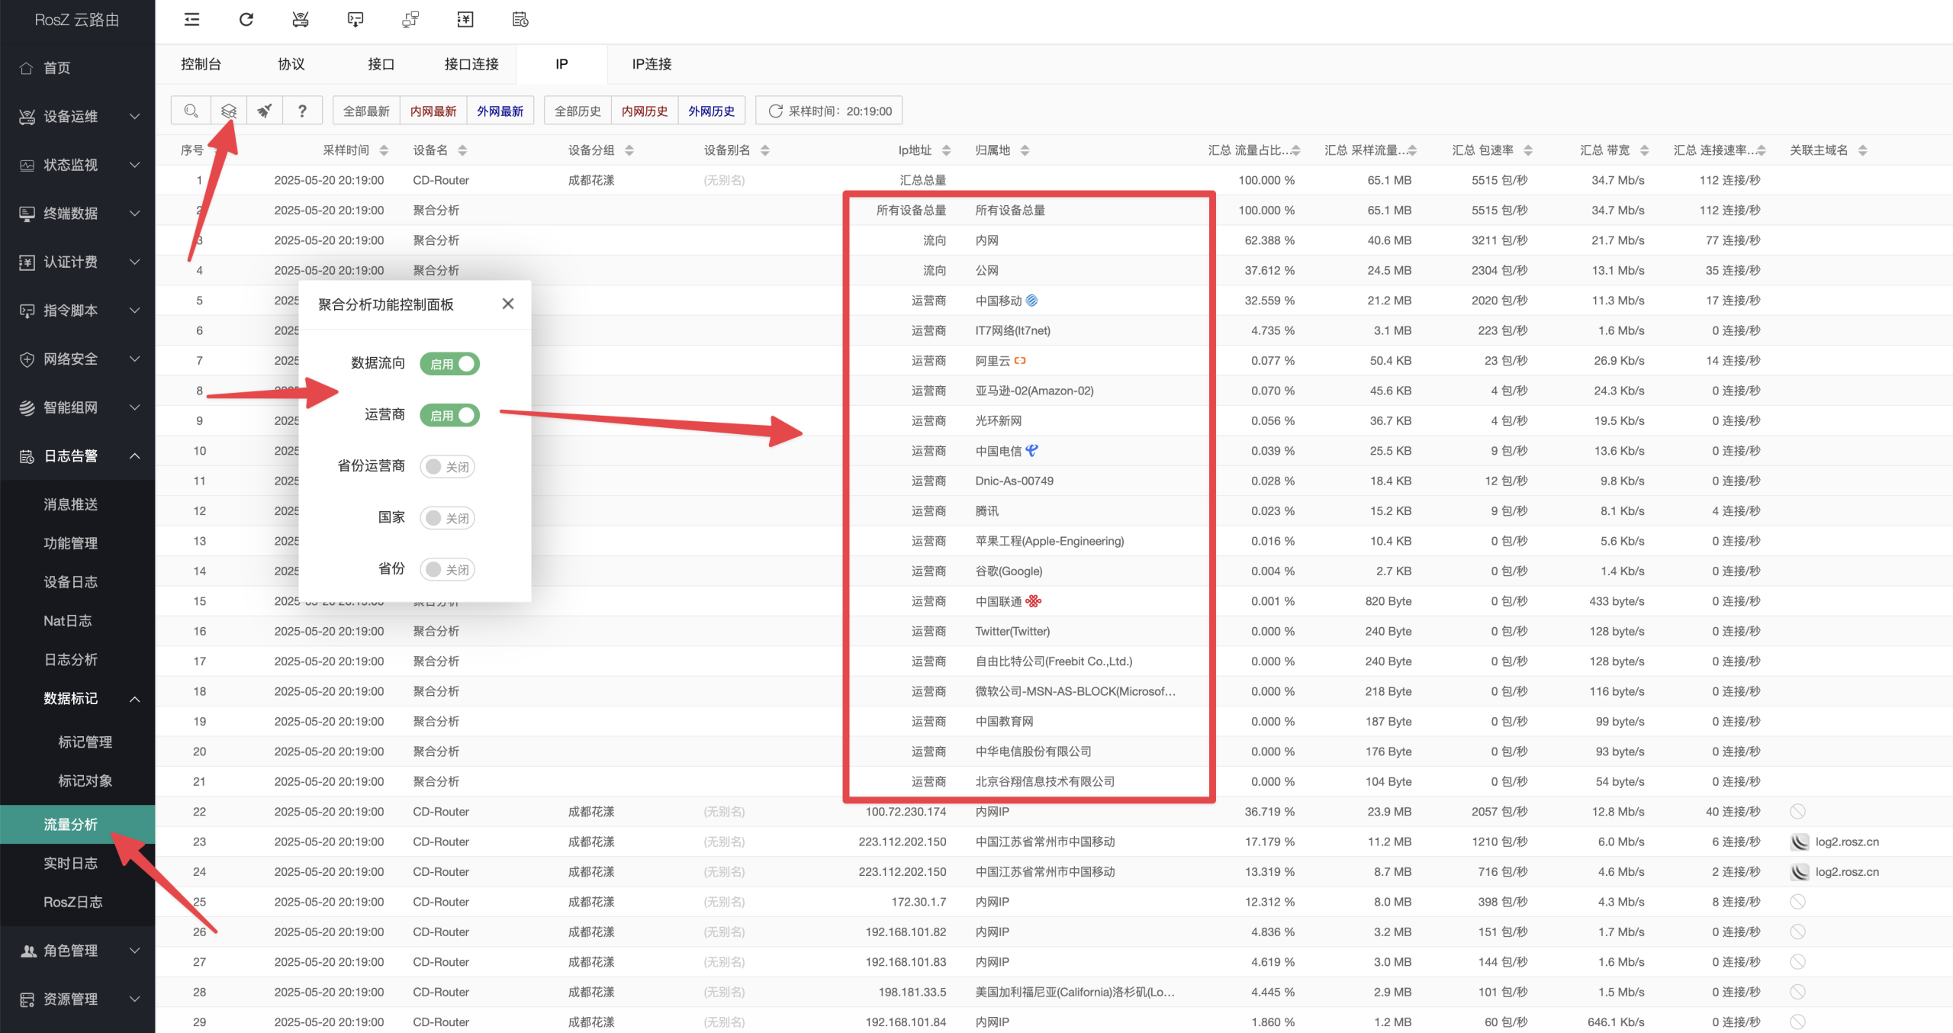
Task: Click the log2.rosz.cn domain icon in row 23
Action: 1800,842
